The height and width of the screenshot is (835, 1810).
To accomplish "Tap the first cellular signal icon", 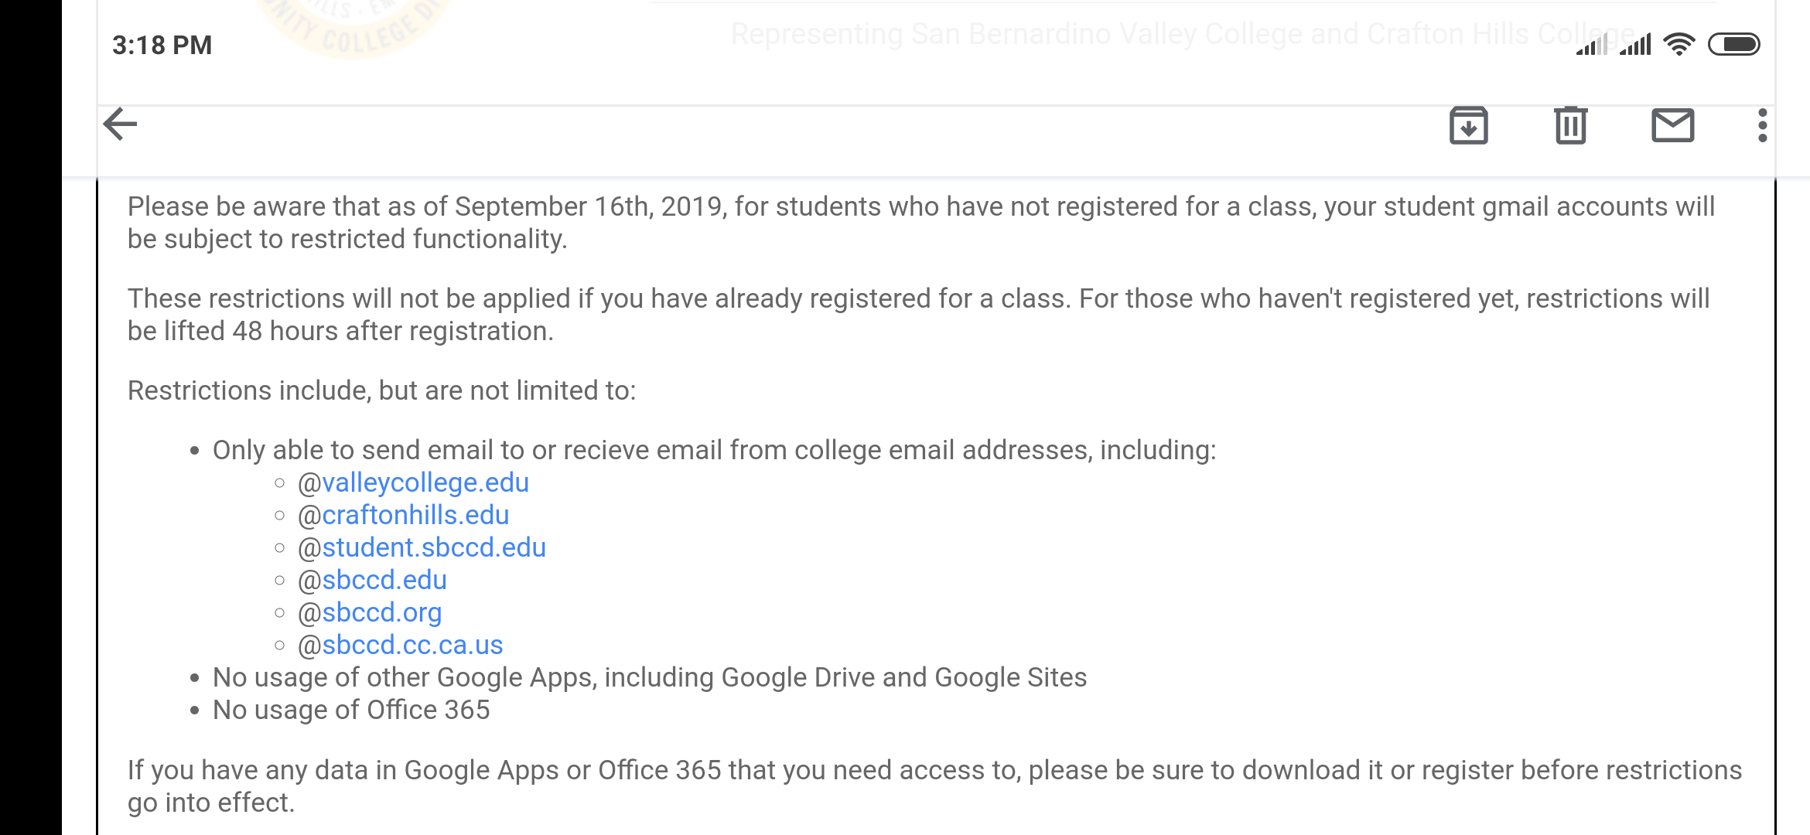I will pyautogui.click(x=1592, y=45).
